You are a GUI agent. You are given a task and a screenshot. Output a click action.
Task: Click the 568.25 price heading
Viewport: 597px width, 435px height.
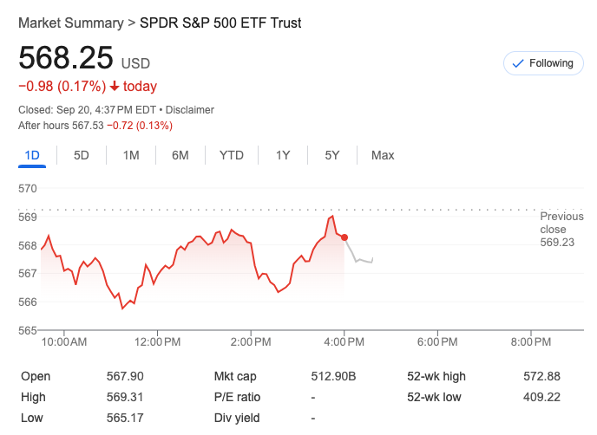(x=66, y=57)
